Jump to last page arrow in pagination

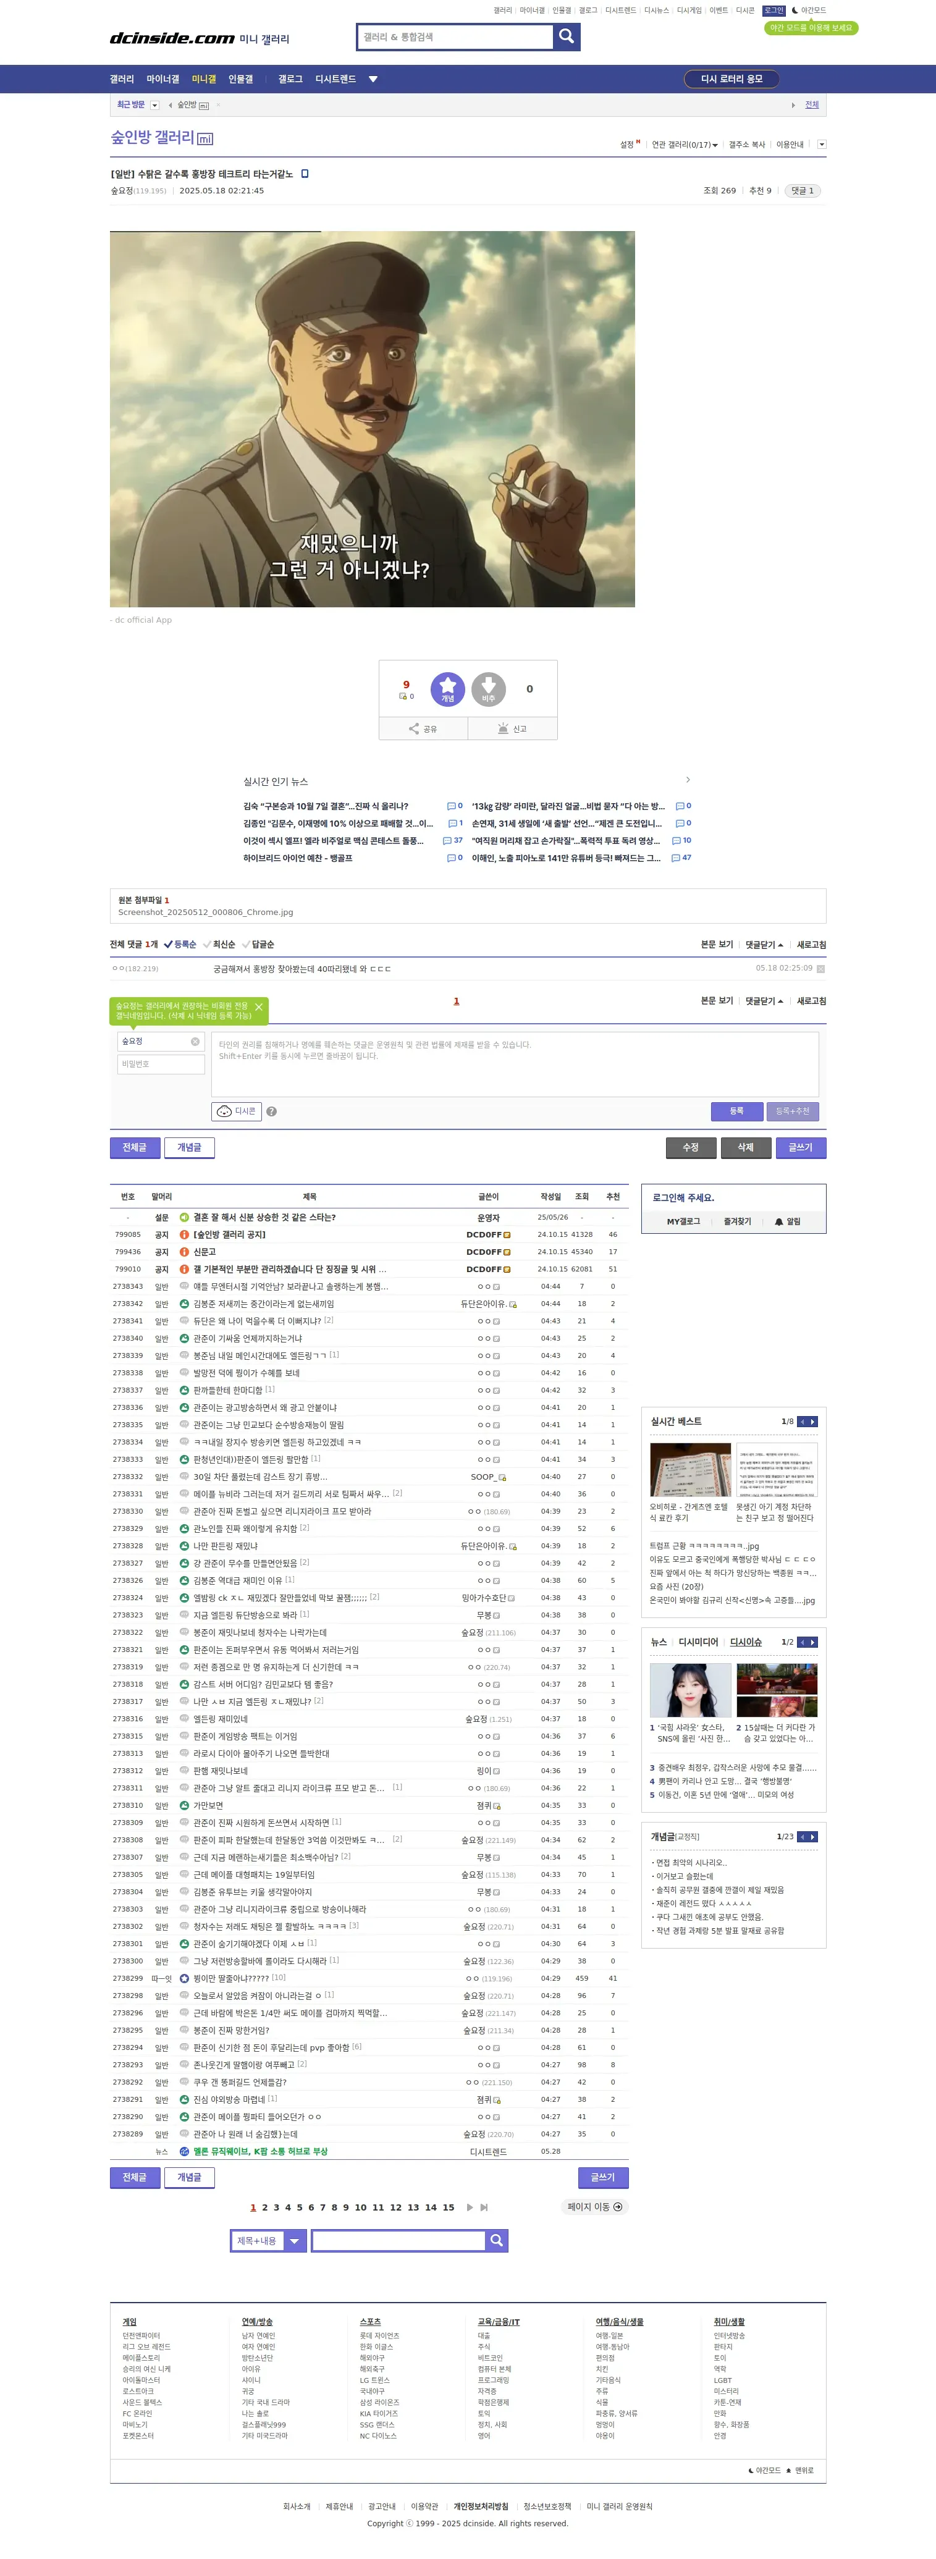(x=484, y=2207)
